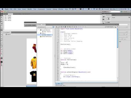
Task: Collapse the Label section in Properties
Action: click(x=106, y=22)
